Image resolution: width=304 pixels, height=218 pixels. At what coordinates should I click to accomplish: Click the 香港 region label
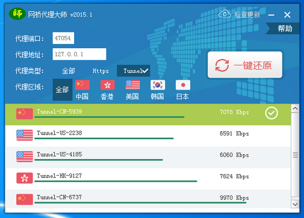[107, 96]
